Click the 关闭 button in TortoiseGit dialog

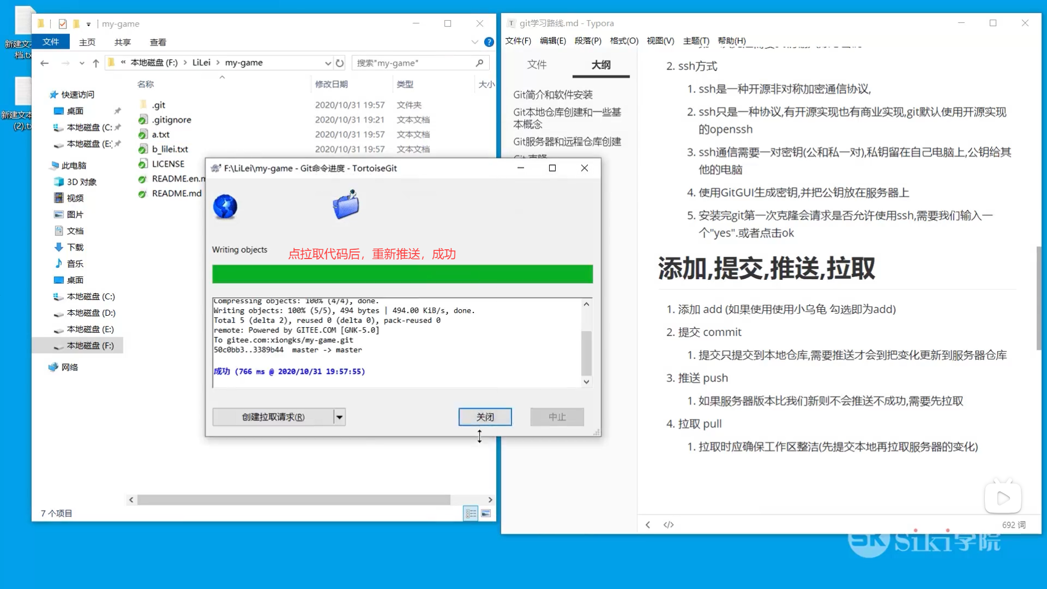coord(485,417)
